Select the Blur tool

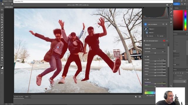tap(2, 42)
